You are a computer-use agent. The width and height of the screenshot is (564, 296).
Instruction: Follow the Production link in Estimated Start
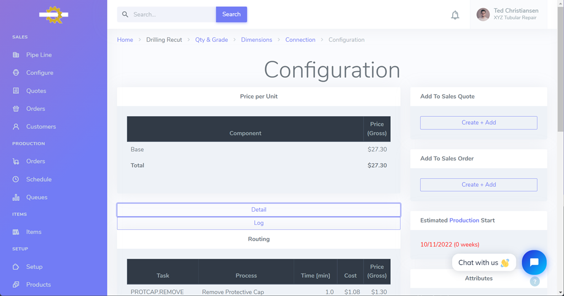464,220
